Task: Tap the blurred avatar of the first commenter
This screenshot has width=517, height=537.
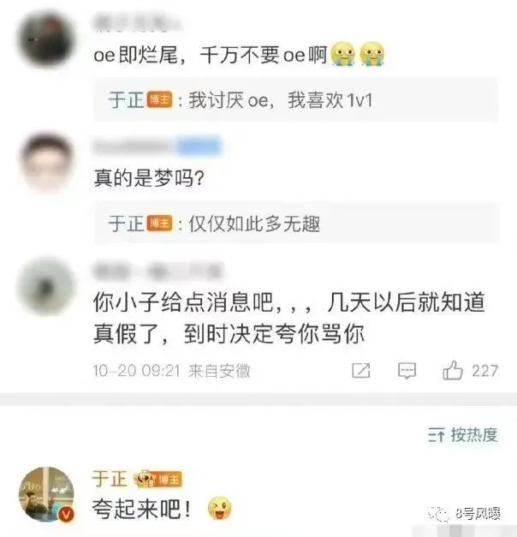Action: pos(46,39)
